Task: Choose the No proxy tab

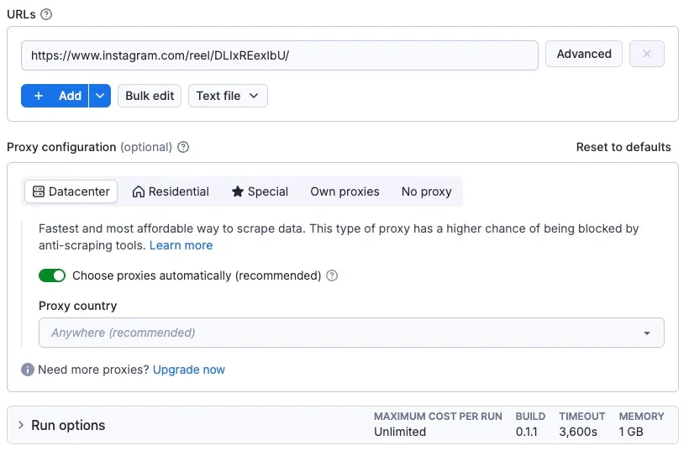Action: [426, 191]
